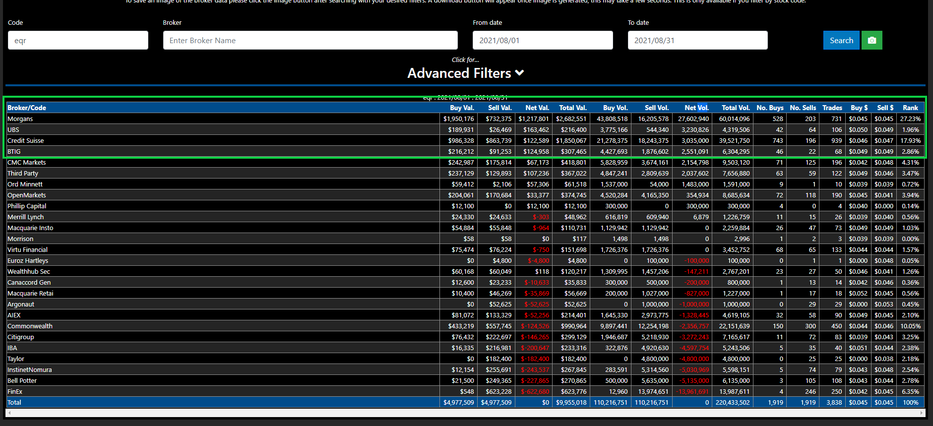Select the Phillip Capital broker name

[27, 206]
